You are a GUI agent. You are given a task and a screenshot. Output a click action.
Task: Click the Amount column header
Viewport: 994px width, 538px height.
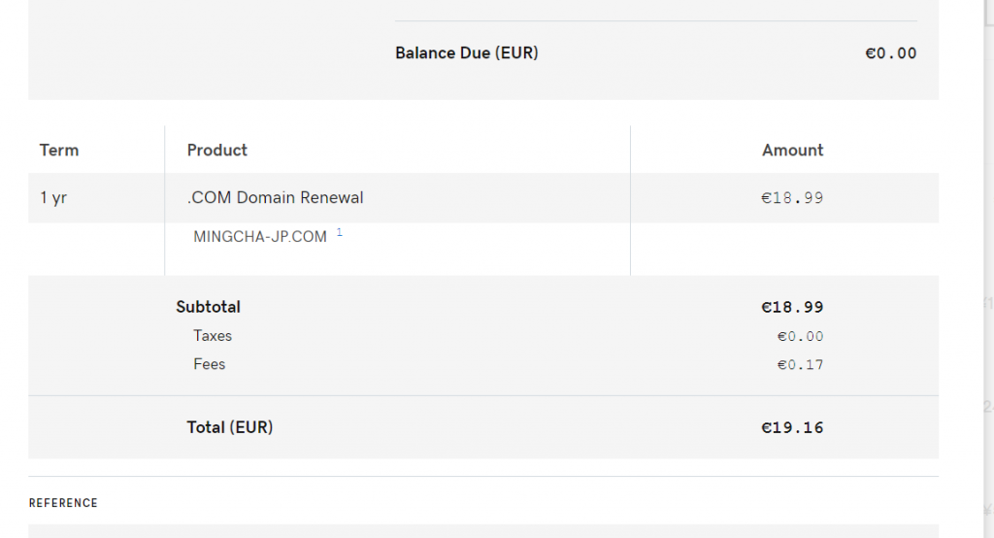tap(792, 151)
